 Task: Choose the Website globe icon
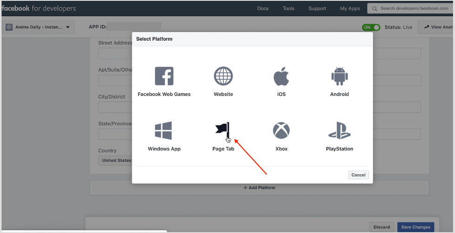pos(223,76)
